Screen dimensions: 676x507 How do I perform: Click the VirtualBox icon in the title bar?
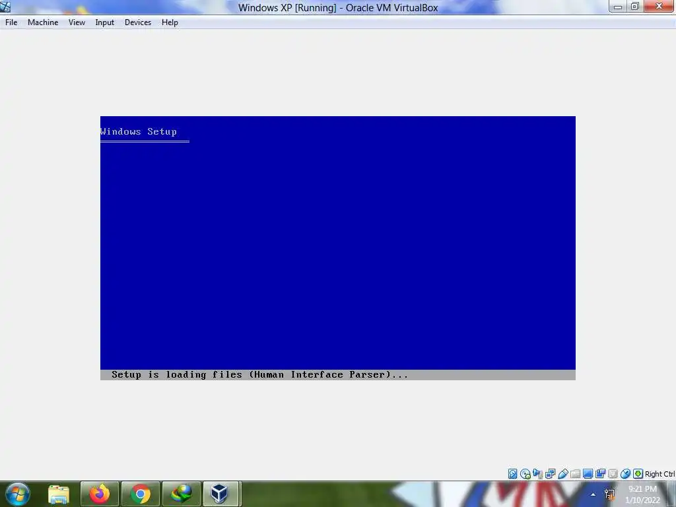5,7
